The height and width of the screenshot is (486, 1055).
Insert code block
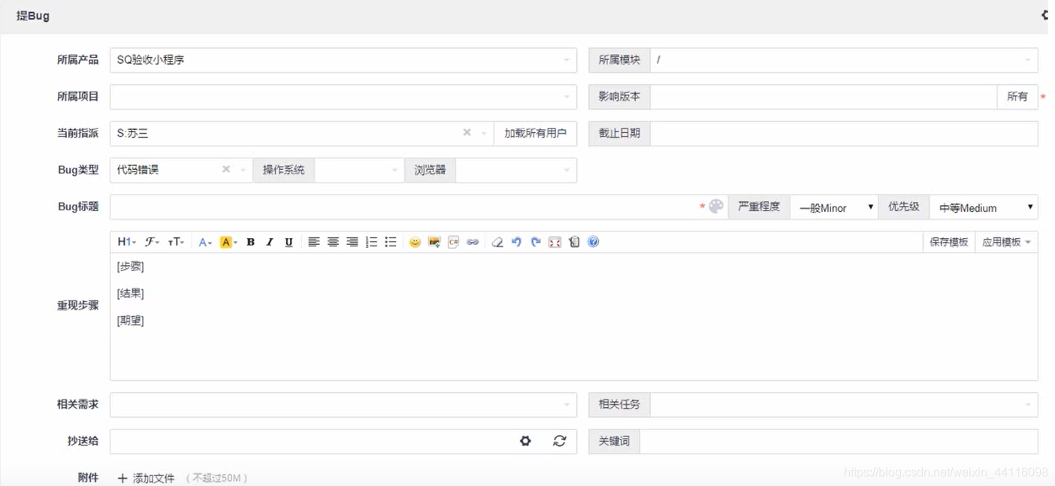point(453,242)
